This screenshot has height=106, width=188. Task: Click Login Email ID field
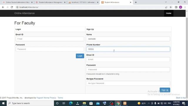pos(50,39)
